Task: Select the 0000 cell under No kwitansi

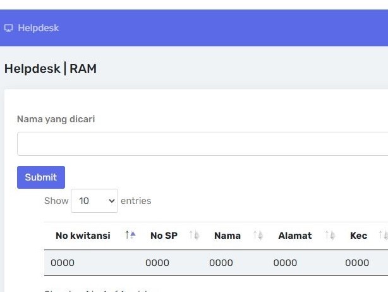Action: (63, 263)
